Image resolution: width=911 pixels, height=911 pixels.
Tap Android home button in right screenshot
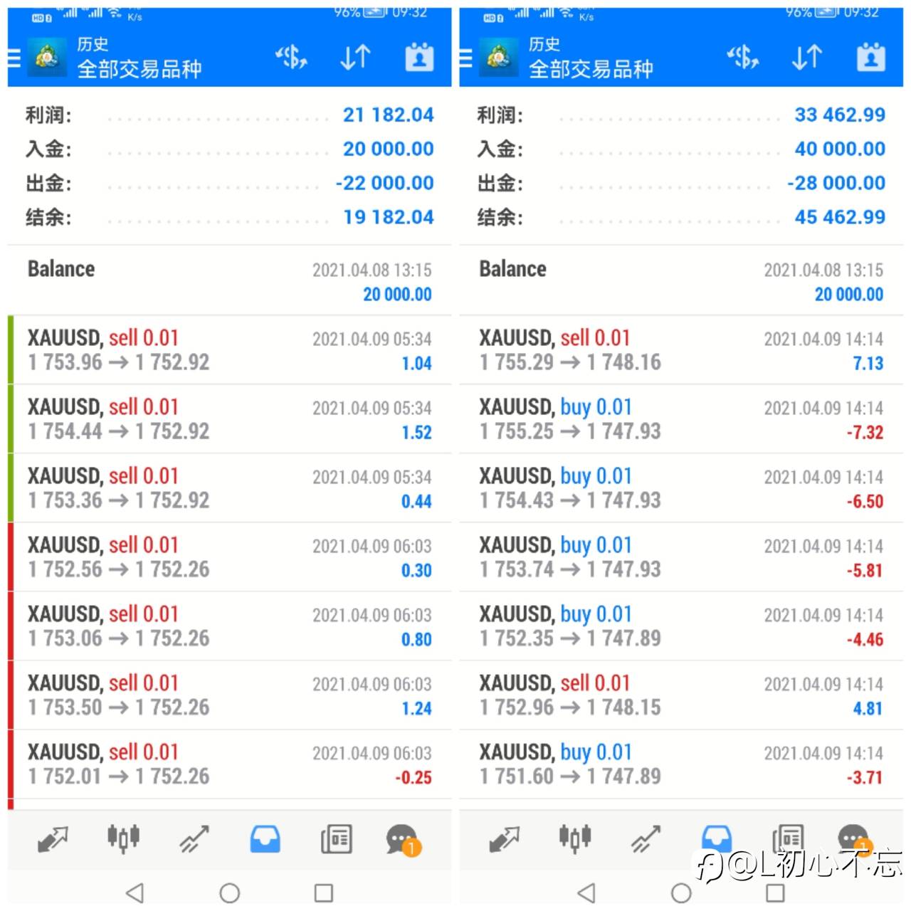(x=681, y=892)
